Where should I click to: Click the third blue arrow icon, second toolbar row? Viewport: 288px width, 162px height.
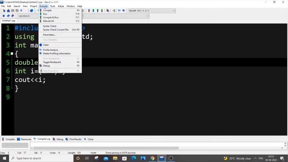(13, 16)
